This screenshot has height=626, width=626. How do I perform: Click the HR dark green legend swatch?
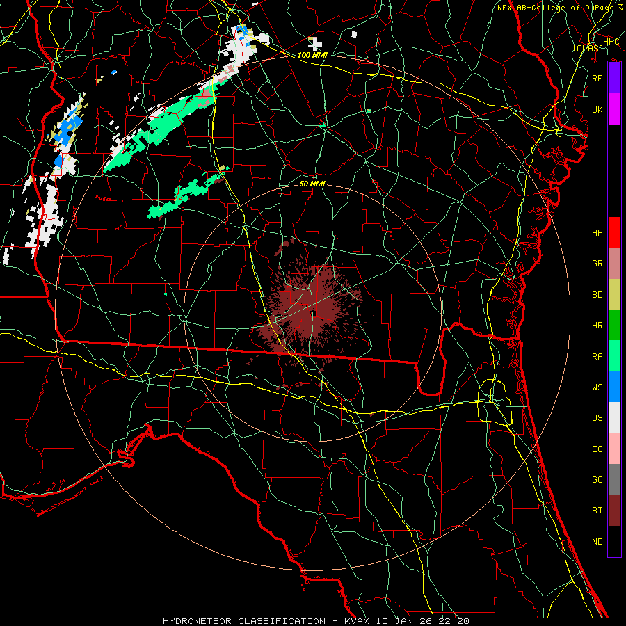click(614, 326)
